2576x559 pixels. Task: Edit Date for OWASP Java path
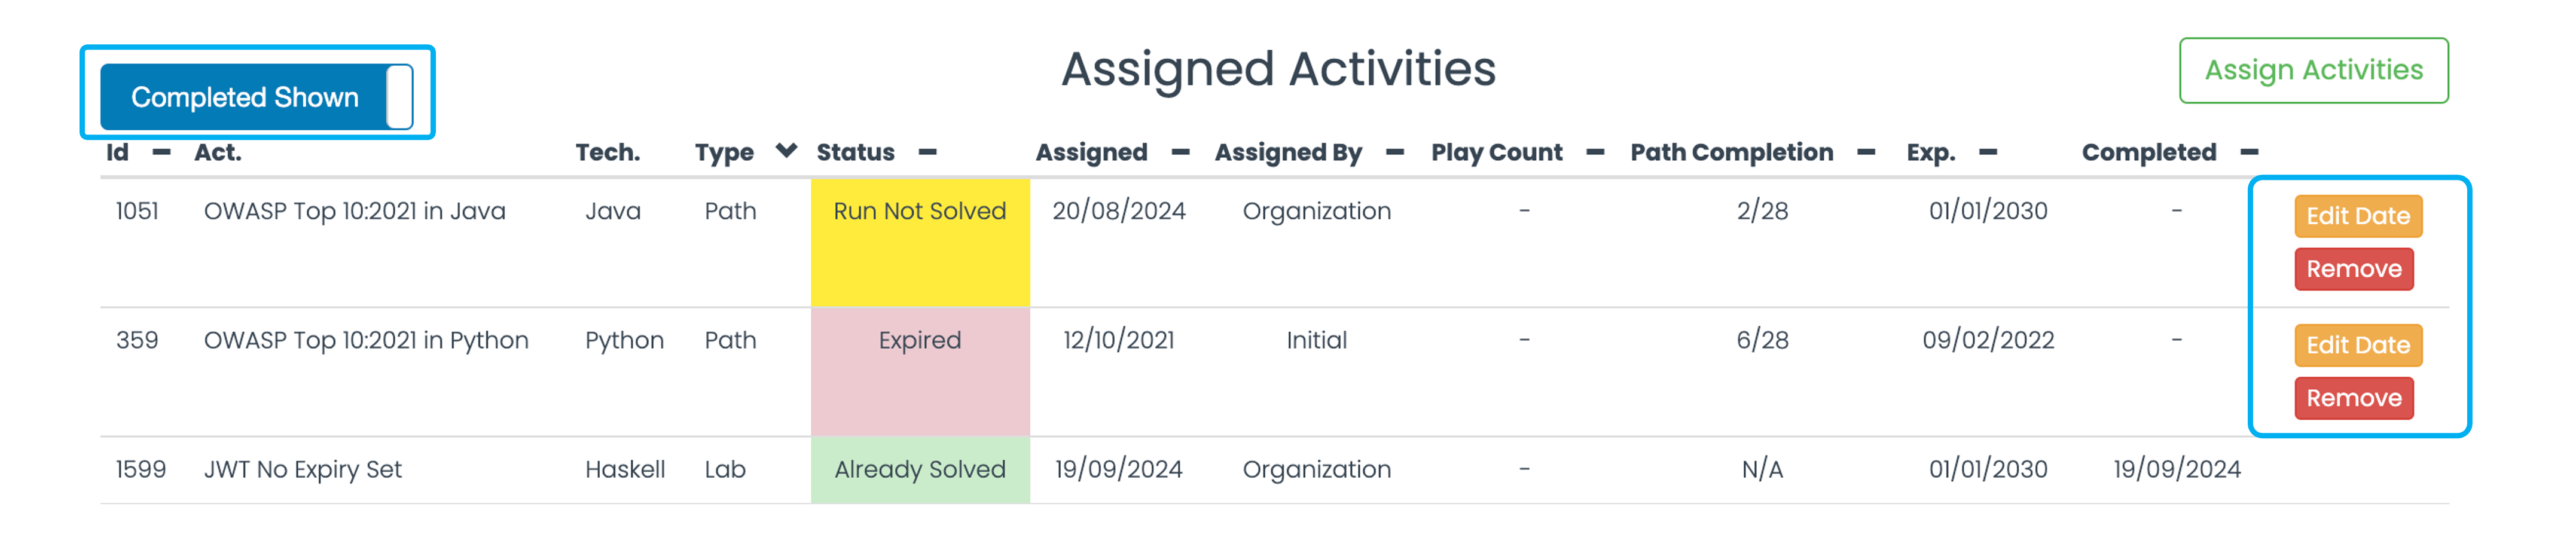coord(2357,216)
